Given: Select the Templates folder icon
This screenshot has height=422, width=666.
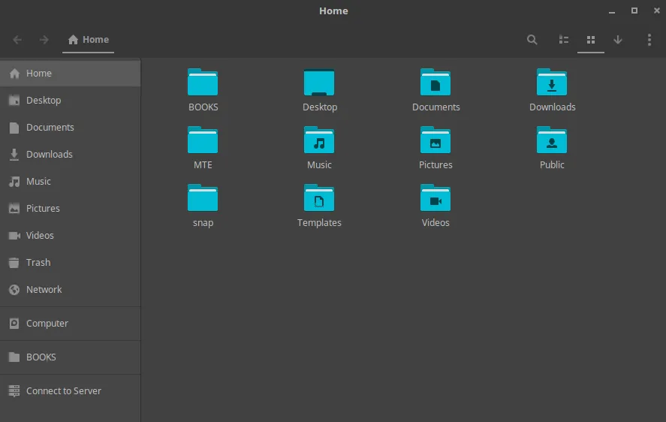Looking at the screenshot, I should 319,198.
